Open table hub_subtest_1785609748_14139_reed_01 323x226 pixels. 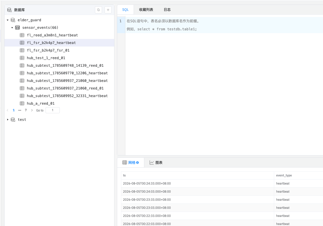tap(65, 65)
